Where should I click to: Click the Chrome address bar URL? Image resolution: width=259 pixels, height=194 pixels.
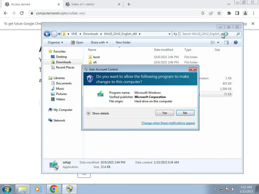pos(60,13)
